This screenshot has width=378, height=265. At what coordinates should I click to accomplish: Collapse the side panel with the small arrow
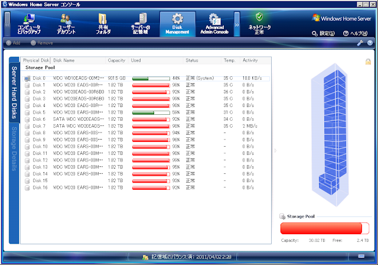[x=275, y=151]
